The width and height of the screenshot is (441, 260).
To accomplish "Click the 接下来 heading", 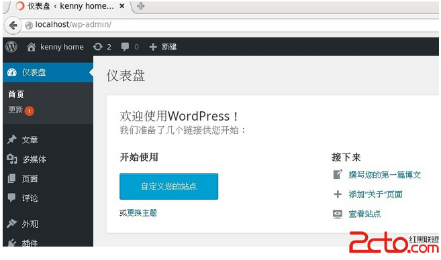I will tap(346, 157).
